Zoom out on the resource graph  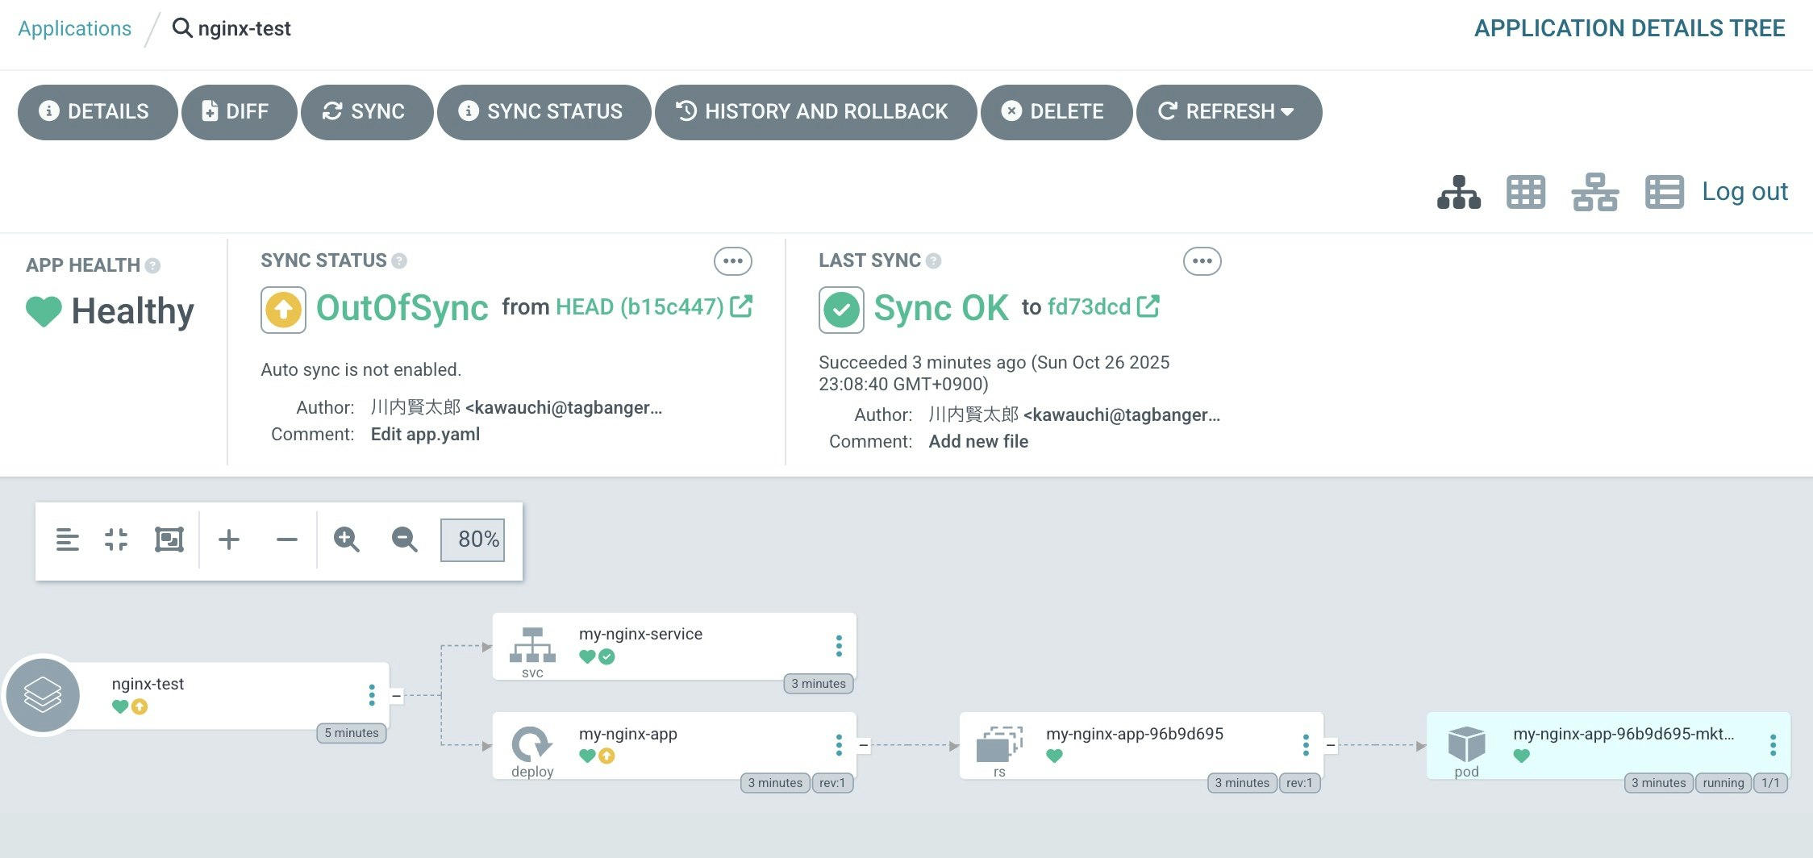pos(404,539)
